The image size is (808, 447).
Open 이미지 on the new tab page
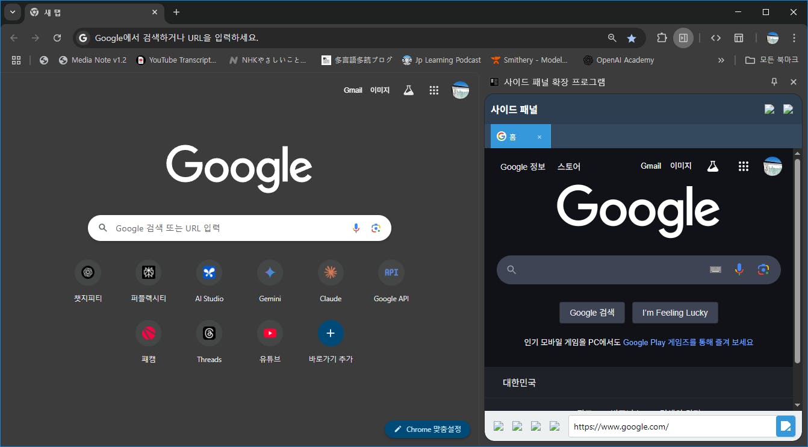[x=380, y=90]
